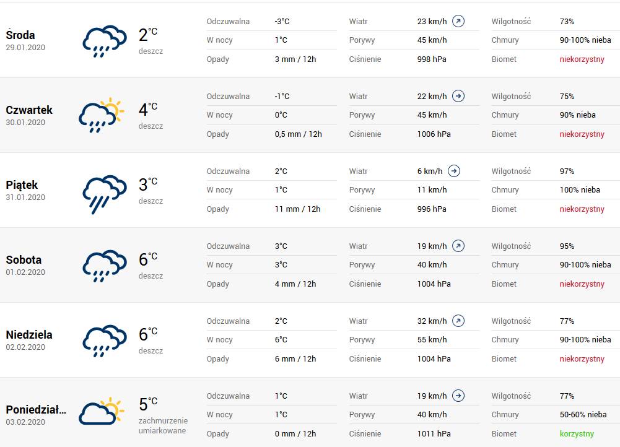Screen dimensions: 620x447
Task: Click the wind direction arrow for Piątek
Action: pyautogui.click(x=454, y=171)
